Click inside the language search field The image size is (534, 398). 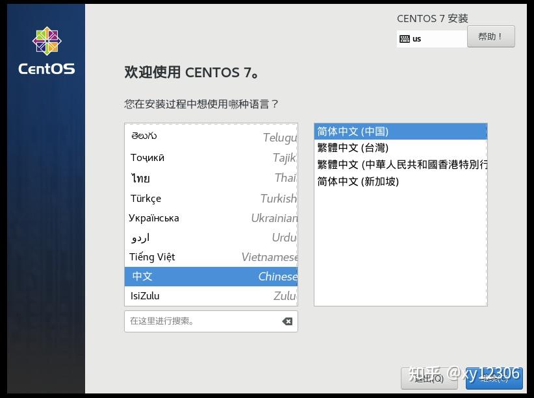click(195, 321)
